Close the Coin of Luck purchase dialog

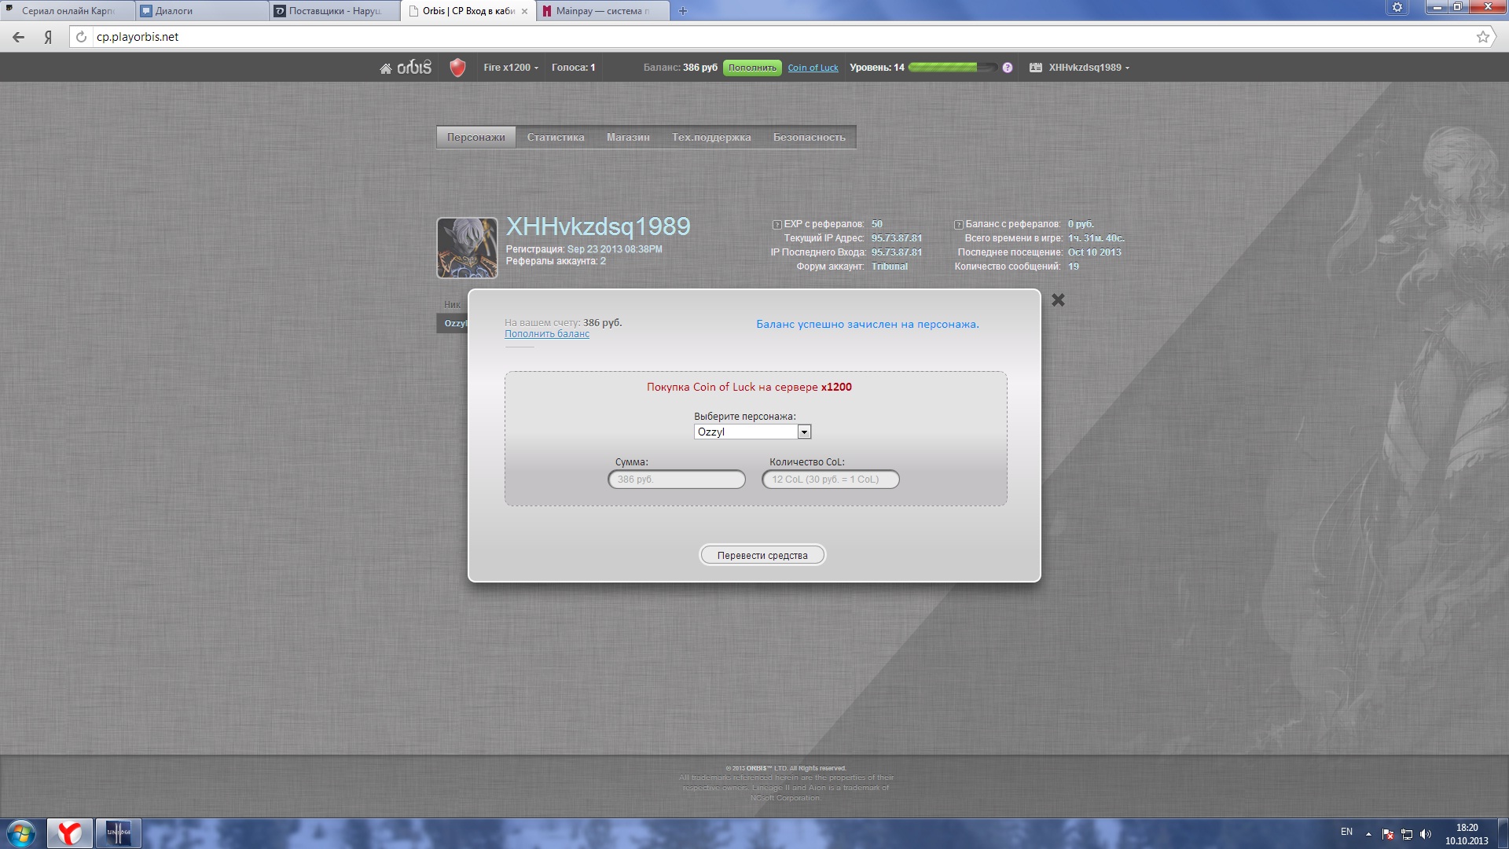pos(1058,300)
